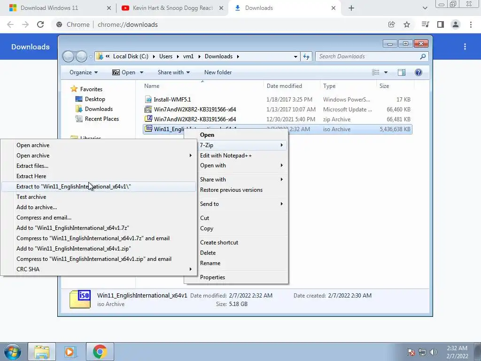The image size is (481, 361).
Task: Click Edit with Notepad++ in context menu
Action: tap(236, 156)
